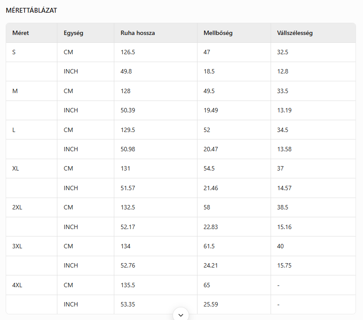Click the Mellbőség column header
This screenshot has width=363, height=320.
[x=218, y=33]
